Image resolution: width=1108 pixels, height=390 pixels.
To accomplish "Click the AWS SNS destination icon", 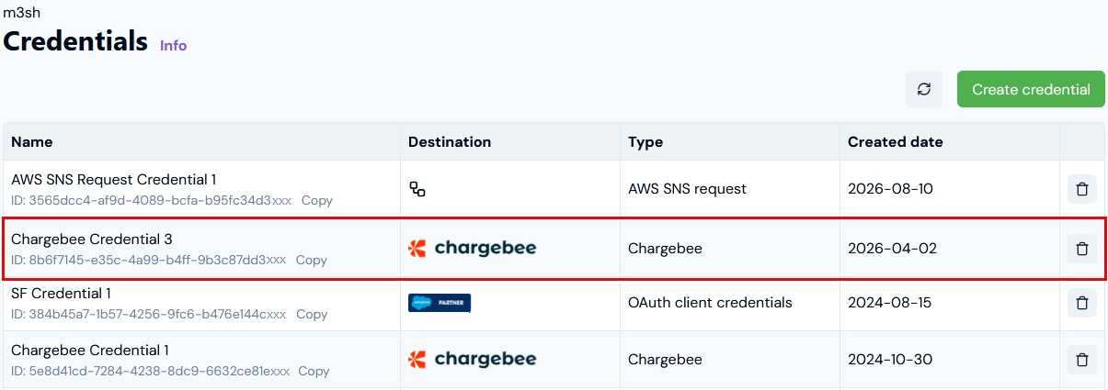I will tap(417, 189).
